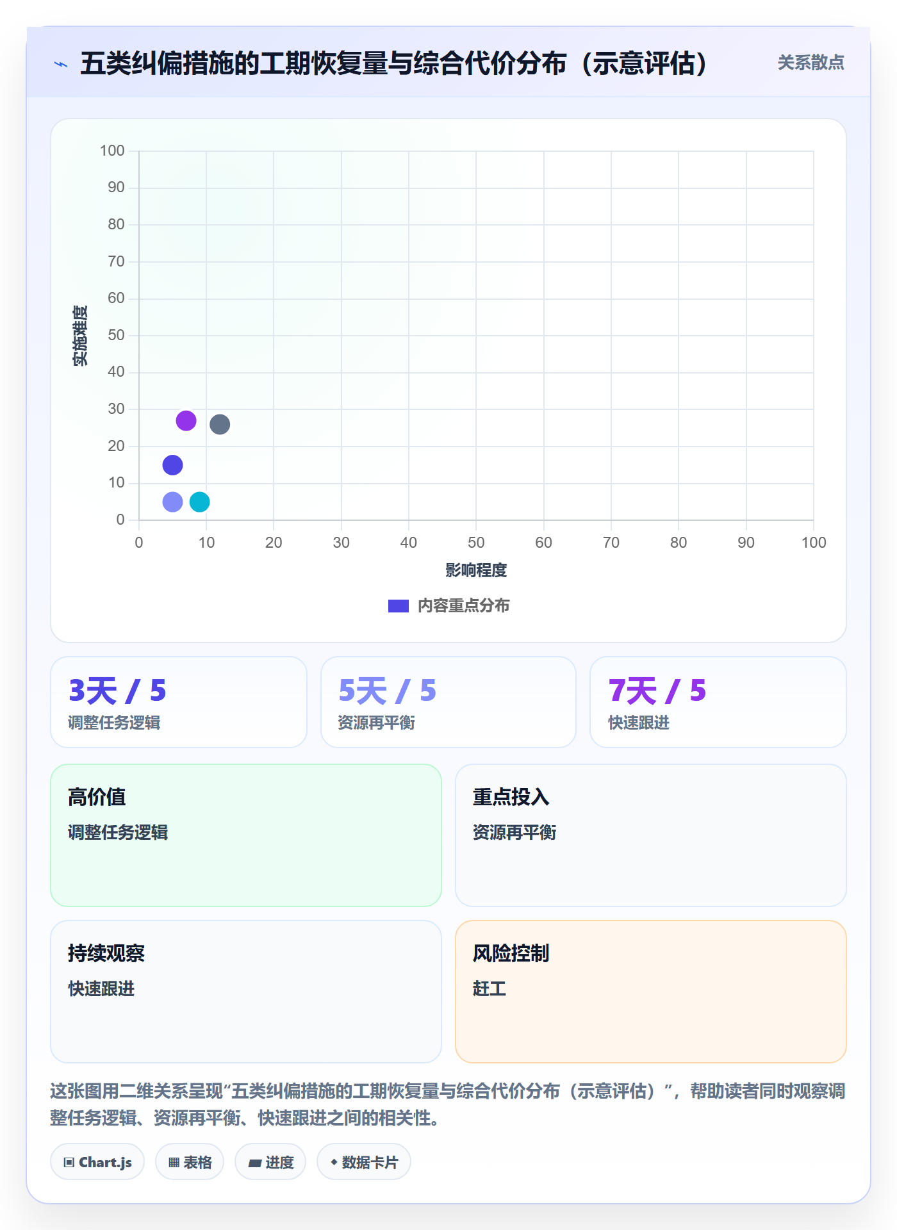Select the gray scatter point
This screenshot has height=1230, width=897.
220,424
